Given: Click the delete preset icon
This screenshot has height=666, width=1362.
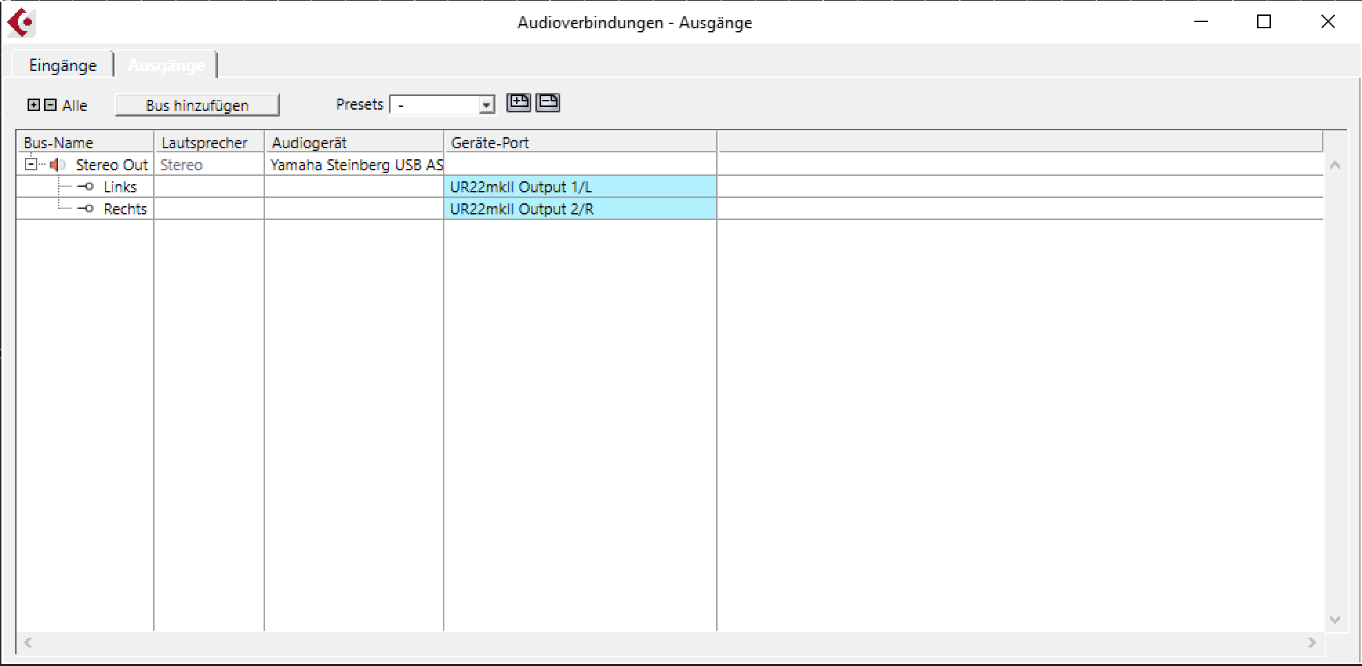Looking at the screenshot, I should click(548, 103).
